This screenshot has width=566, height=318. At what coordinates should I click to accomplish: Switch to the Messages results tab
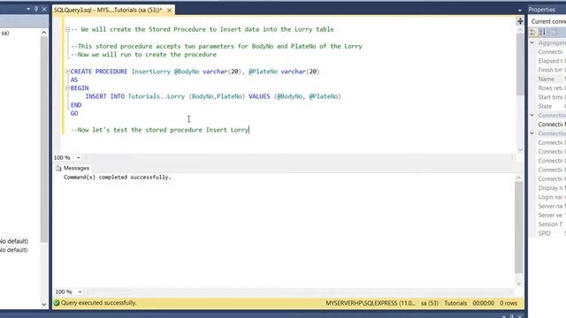(73, 168)
